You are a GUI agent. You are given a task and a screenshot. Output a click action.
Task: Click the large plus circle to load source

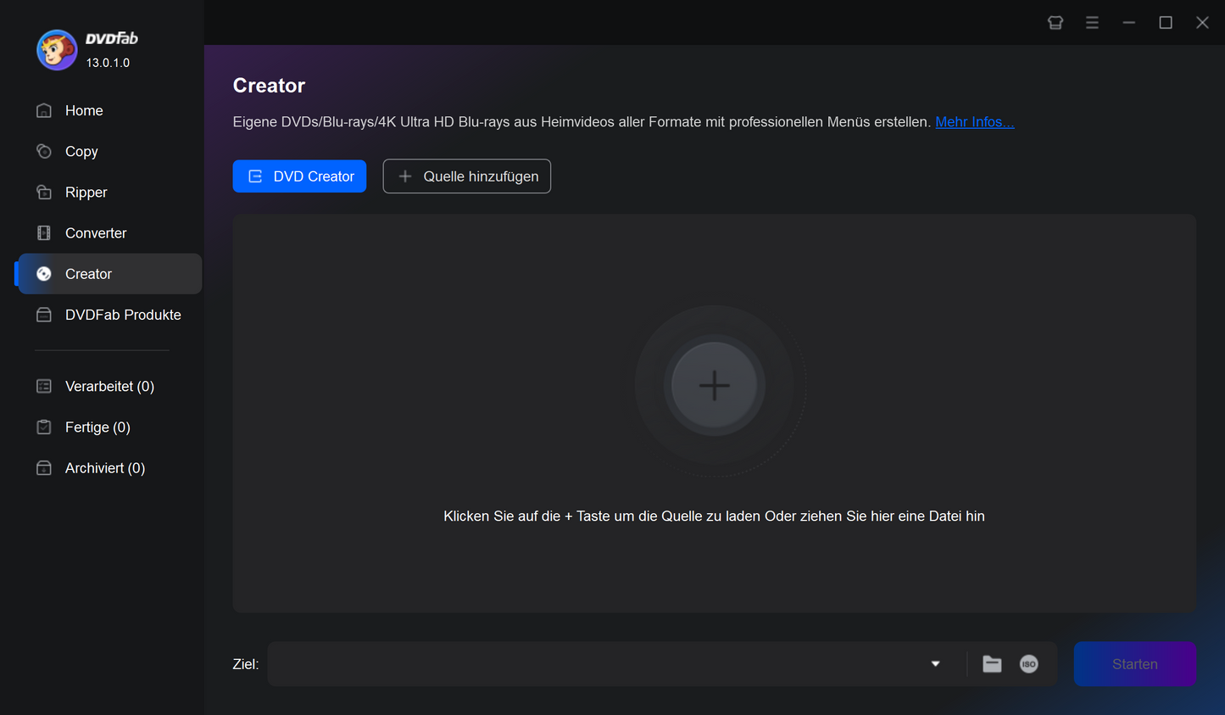point(714,385)
